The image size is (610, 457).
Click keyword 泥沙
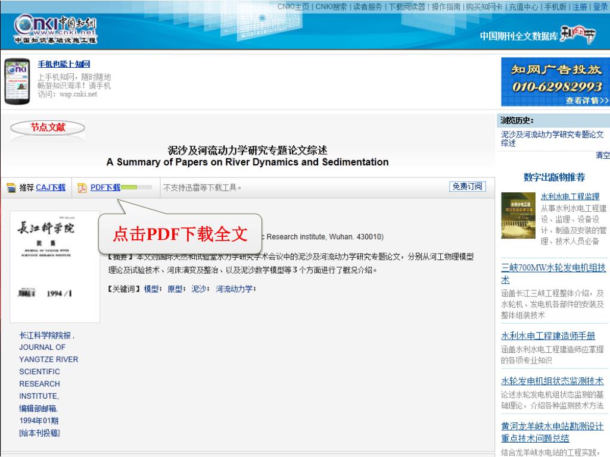point(199,289)
